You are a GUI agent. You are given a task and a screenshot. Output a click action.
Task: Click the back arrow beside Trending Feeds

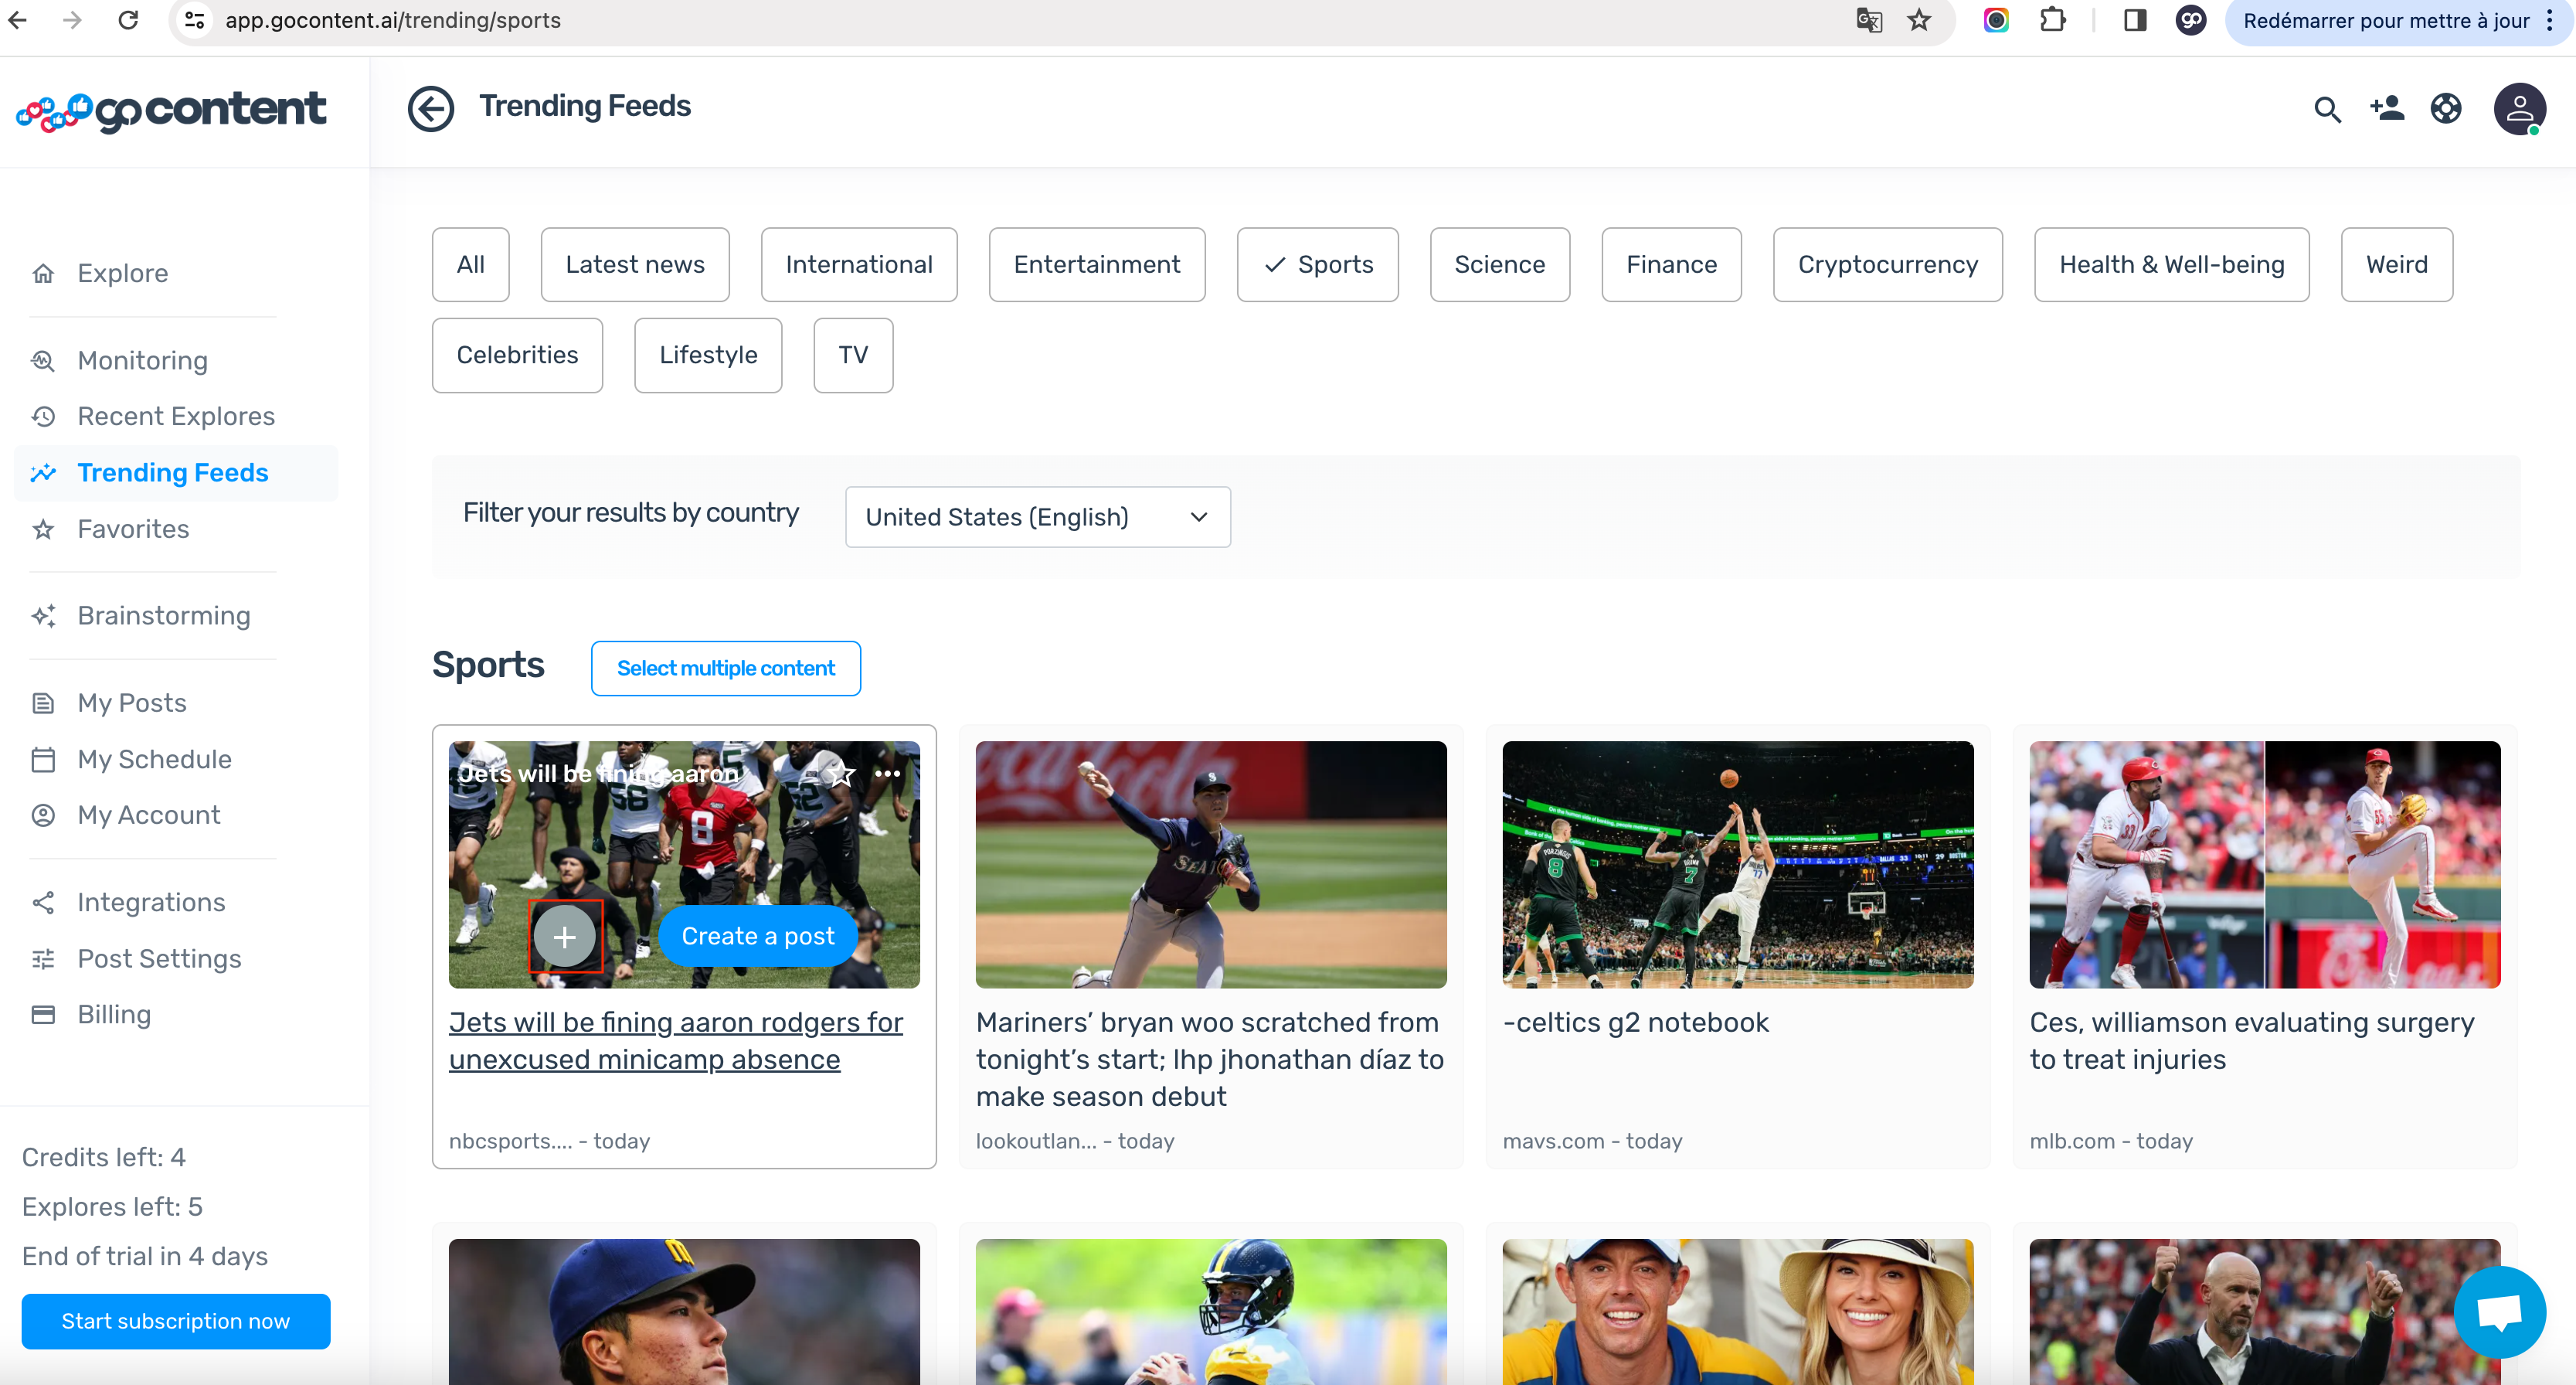tap(430, 108)
